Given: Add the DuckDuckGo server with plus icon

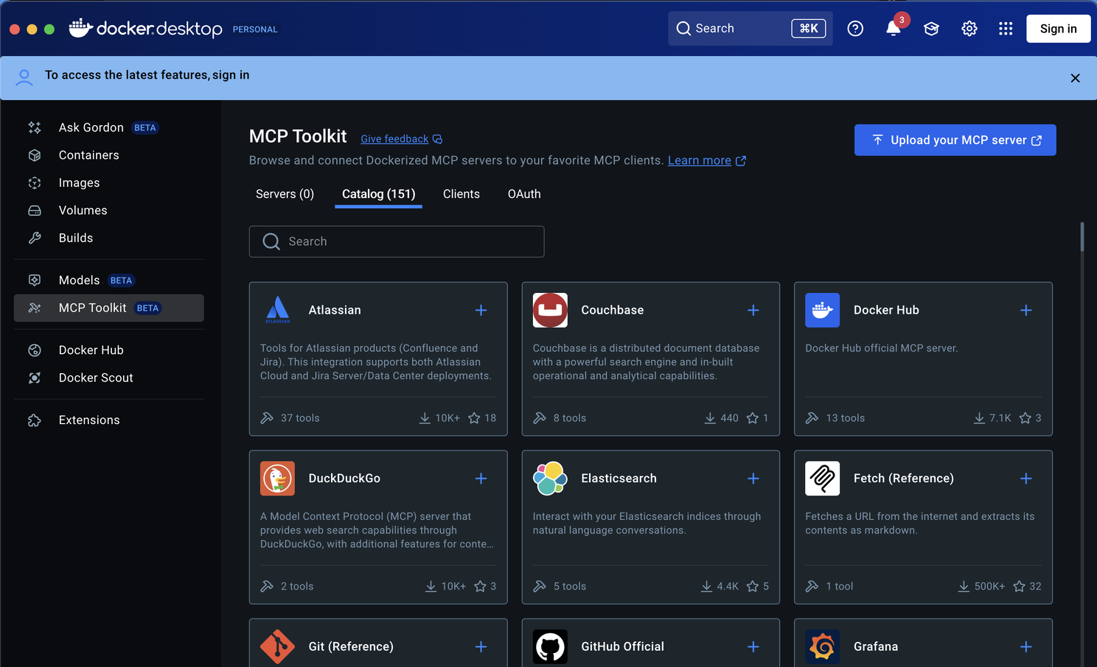Looking at the screenshot, I should pos(481,479).
